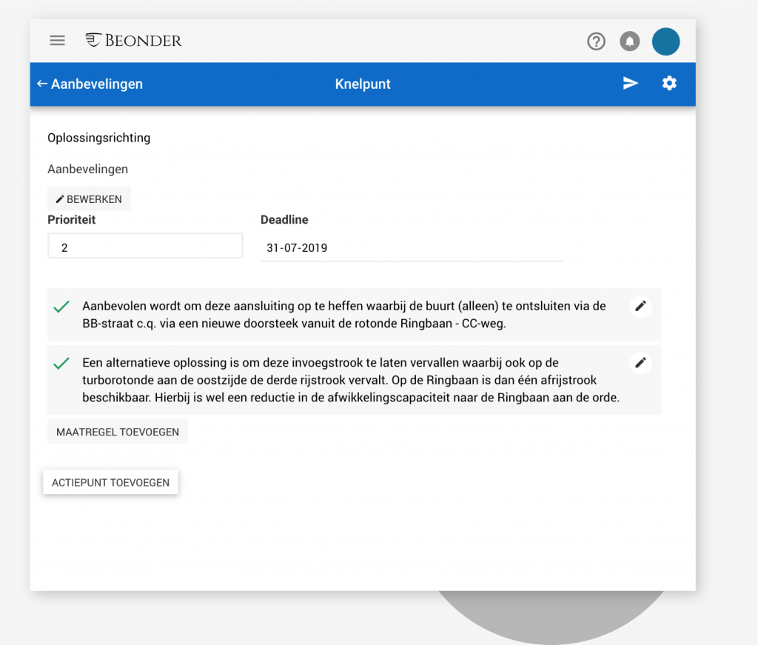Open the settings gear in the blue bar
Image resolution: width=758 pixels, height=645 pixels.
click(669, 84)
